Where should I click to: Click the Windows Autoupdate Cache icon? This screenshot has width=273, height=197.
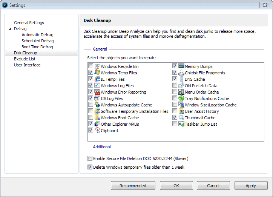(x=97, y=105)
